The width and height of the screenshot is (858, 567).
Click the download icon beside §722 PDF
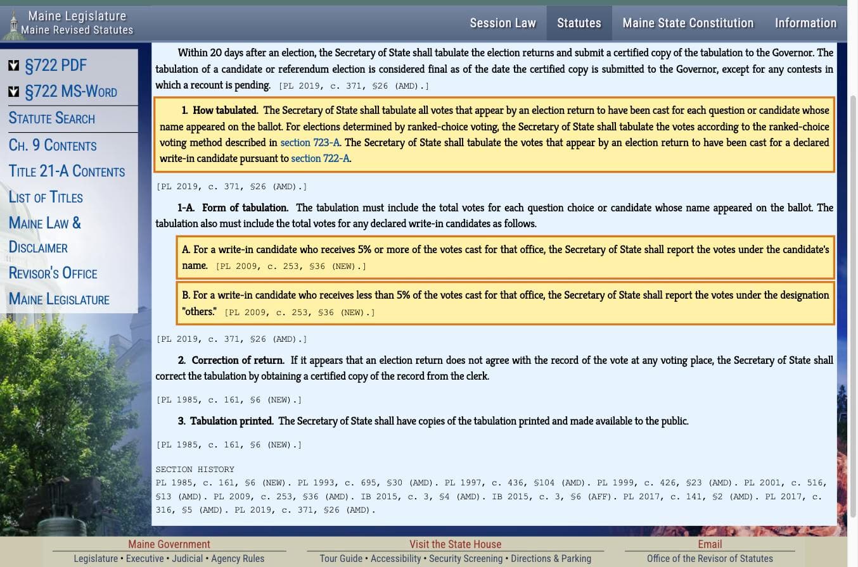pos(13,65)
